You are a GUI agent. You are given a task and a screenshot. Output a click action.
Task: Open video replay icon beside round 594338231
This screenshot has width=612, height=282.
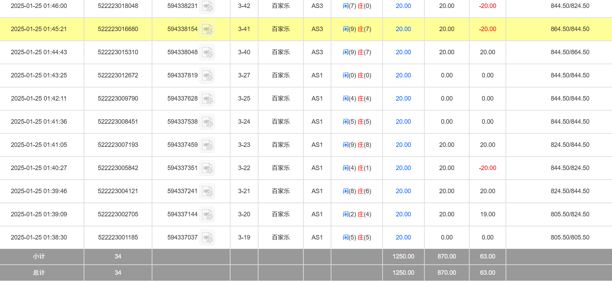tap(207, 7)
